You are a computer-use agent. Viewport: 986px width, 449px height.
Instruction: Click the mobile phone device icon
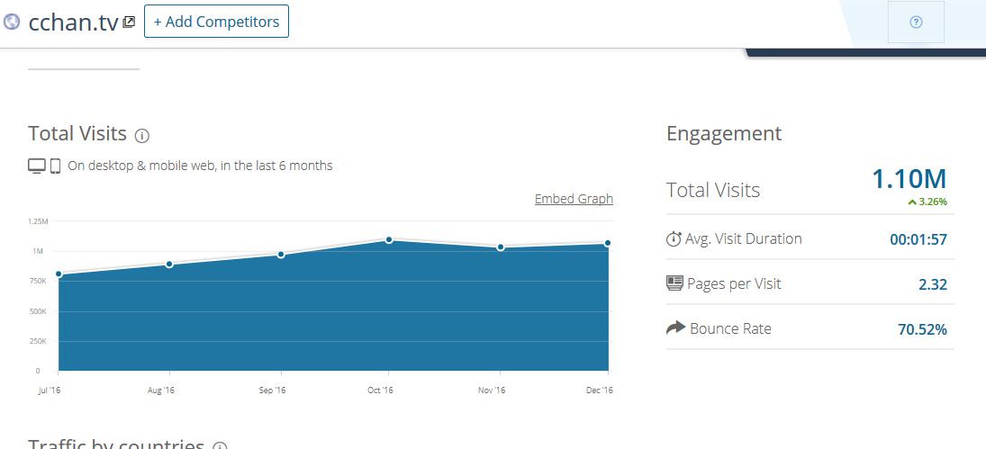point(55,166)
